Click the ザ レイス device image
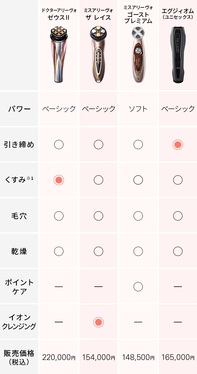197x374 pixels. [98, 55]
